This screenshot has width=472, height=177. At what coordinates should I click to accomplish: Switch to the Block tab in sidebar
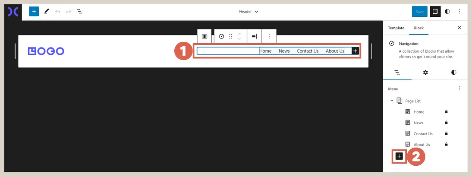(x=419, y=28)
